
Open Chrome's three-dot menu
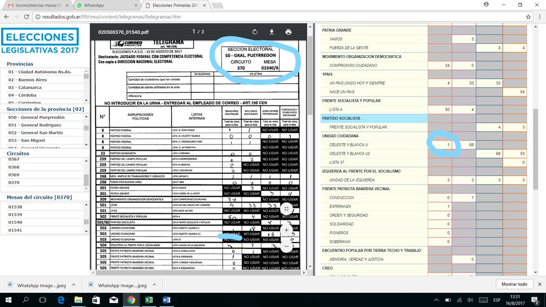539,17
